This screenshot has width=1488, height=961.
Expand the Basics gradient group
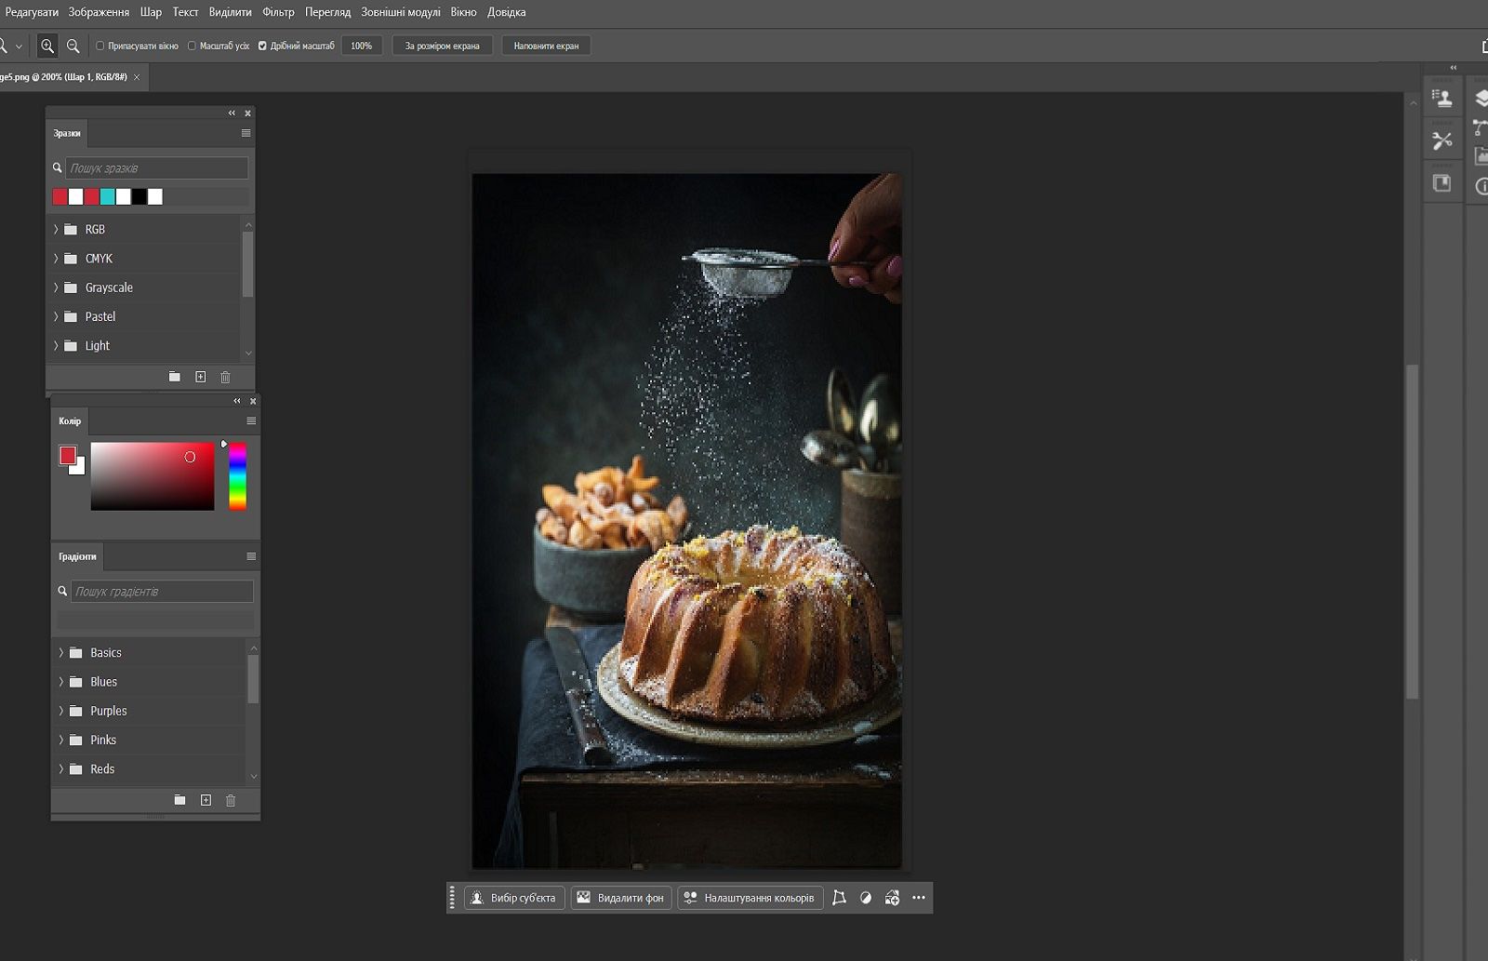[x=62, y=652]
